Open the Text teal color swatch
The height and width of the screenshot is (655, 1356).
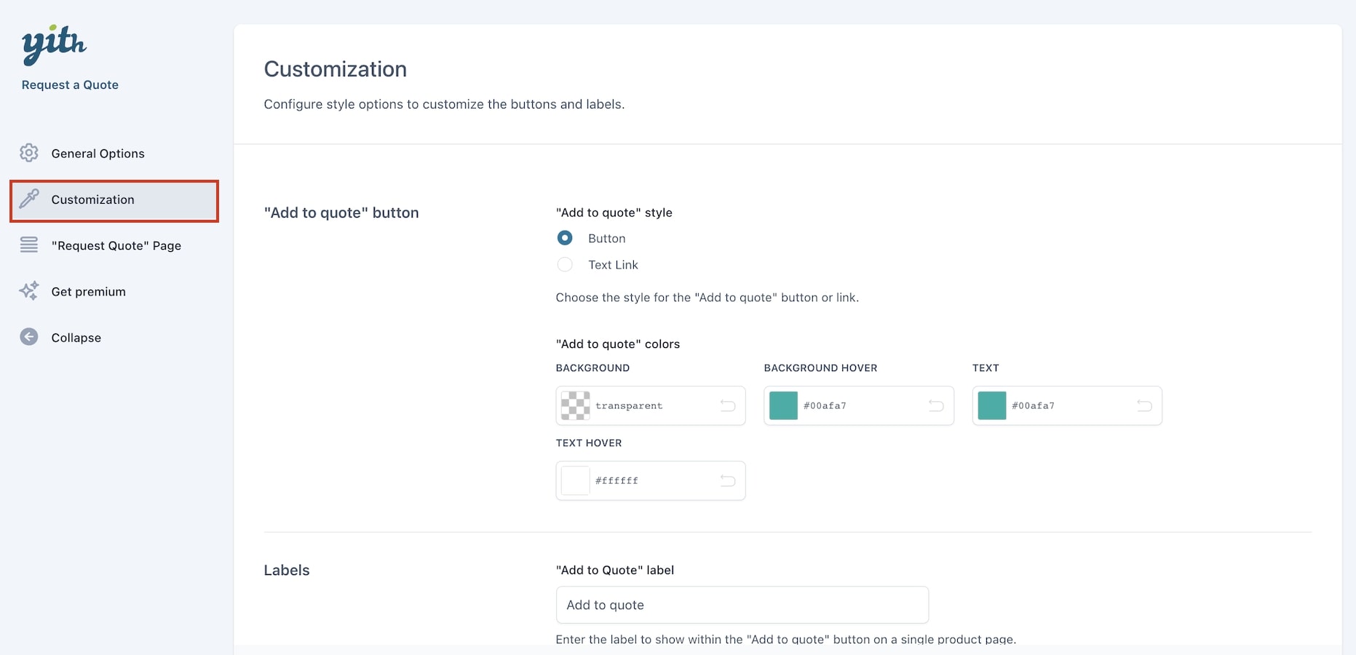[x=991, y=405]
